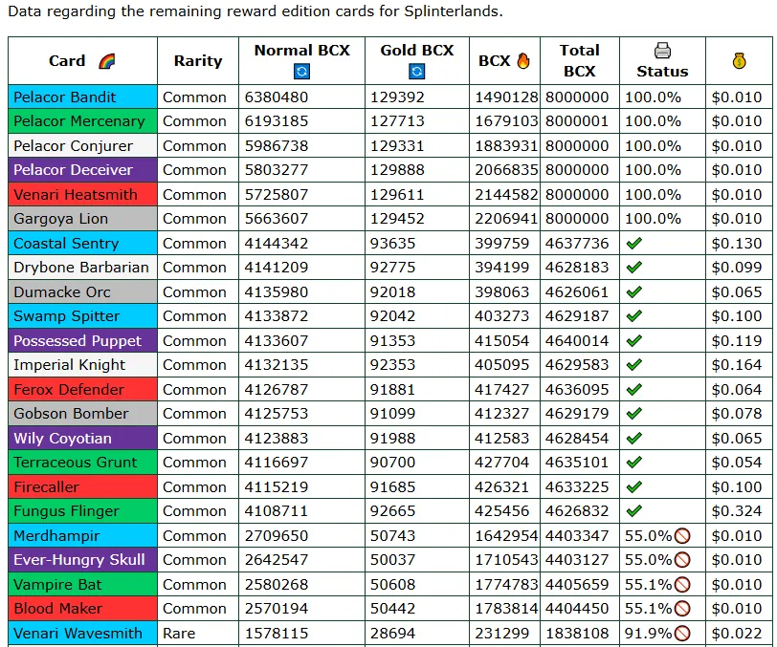Select the Vampire Bat card name

pyautogui.click(x=57, y=585)
